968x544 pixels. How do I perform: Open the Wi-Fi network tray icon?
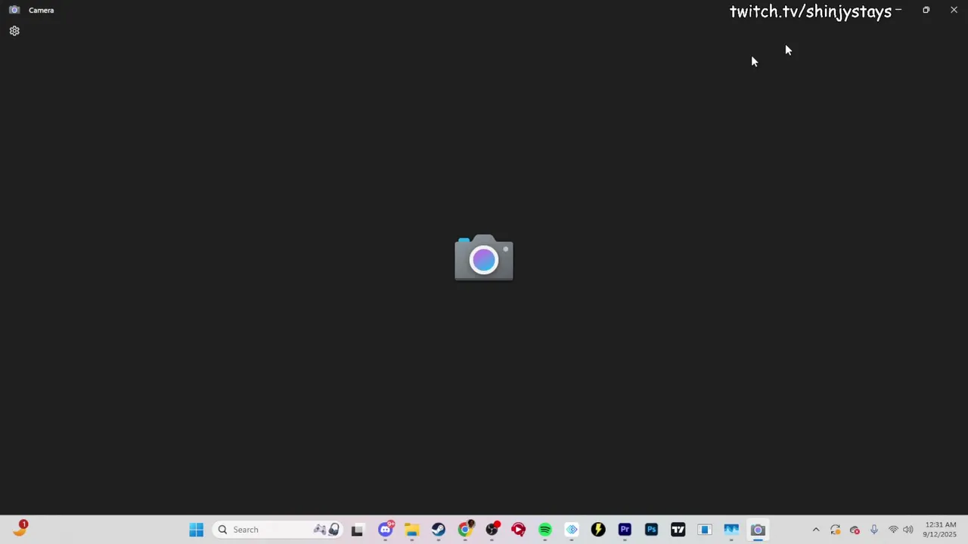pos(893,530)
